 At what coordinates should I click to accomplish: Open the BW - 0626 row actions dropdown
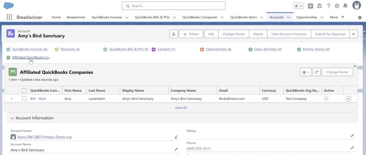point(348,99)
